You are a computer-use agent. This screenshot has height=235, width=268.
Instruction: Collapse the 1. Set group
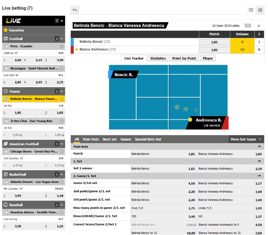259,161
